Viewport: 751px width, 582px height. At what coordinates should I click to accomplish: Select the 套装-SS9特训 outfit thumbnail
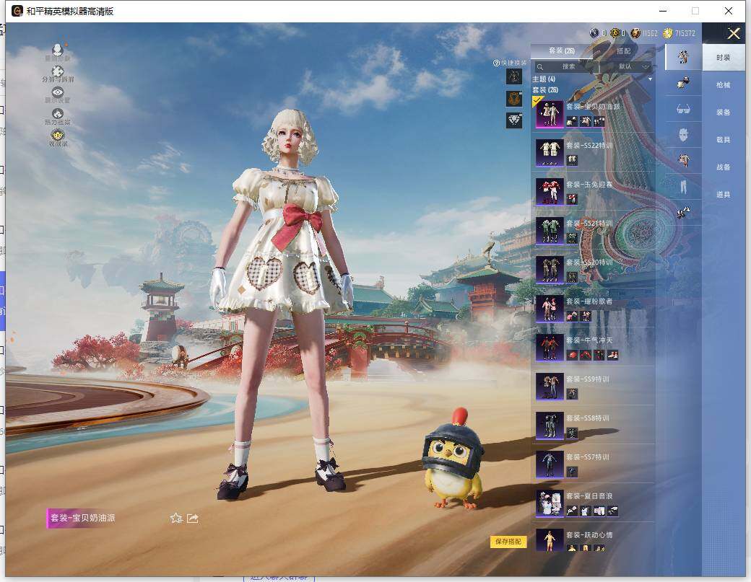pos(550,387)
